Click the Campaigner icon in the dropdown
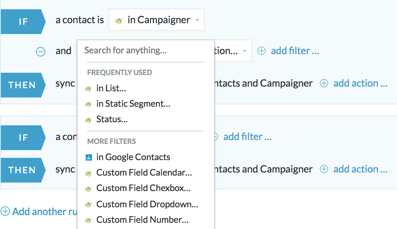The width and height of the screenshot is (397, 229). click(x=119, y=21)
